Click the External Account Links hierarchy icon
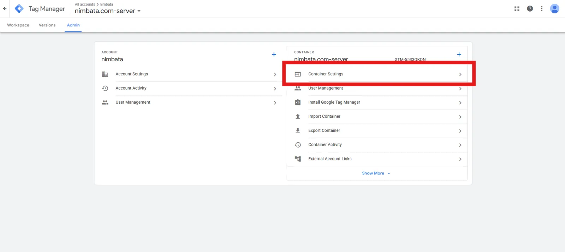This screenshot has width=565, height=252. pos(298,159)
